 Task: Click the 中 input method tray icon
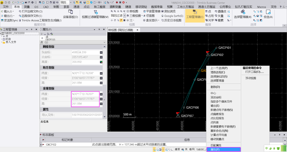coord(267,148)
